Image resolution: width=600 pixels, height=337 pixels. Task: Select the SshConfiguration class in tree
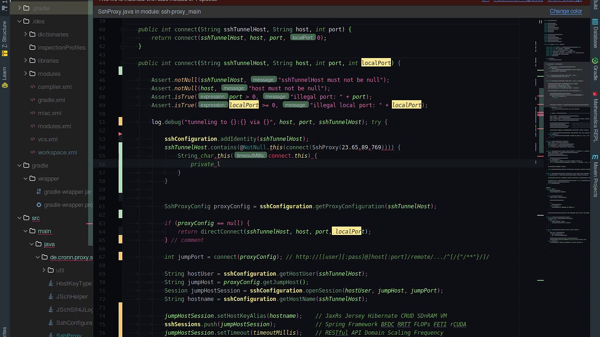click(75, 322)
